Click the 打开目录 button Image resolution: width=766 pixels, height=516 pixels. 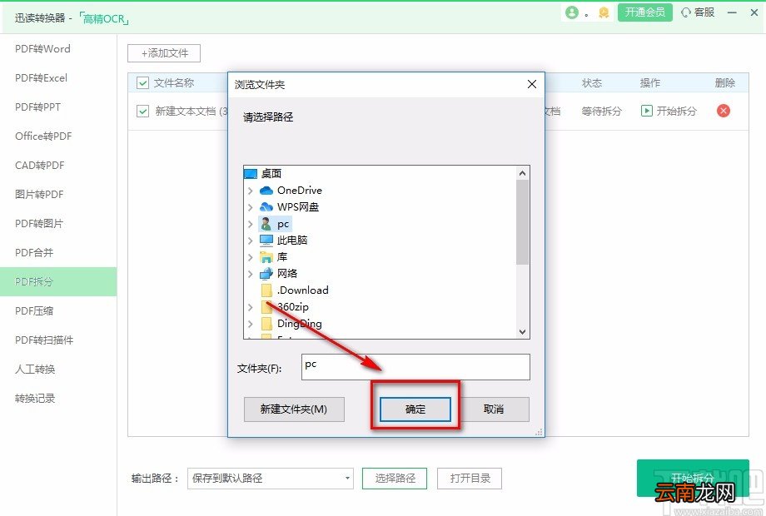(470, 479)
